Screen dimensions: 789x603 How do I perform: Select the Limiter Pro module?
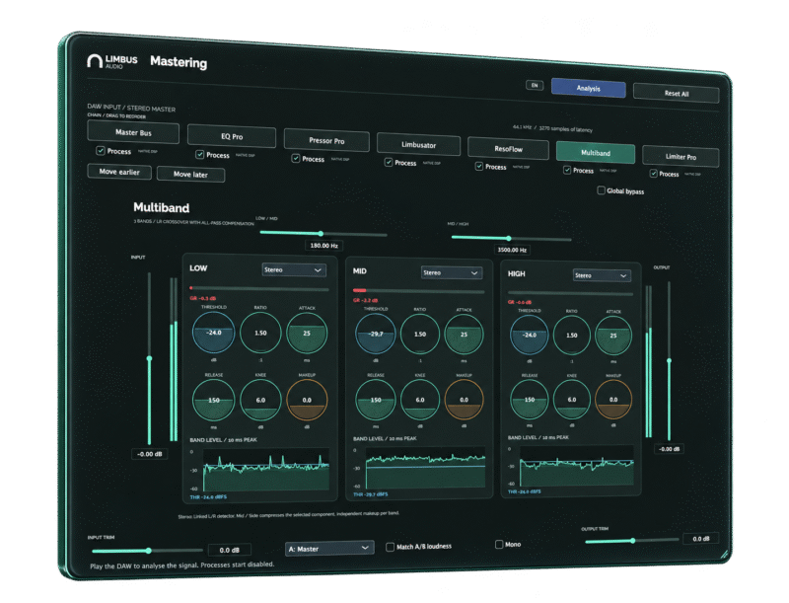pos(681,157)
